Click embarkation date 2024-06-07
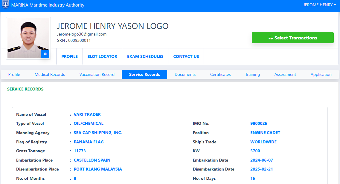The image size is (340, 184). pyautogui.click(x=262, y=160)
